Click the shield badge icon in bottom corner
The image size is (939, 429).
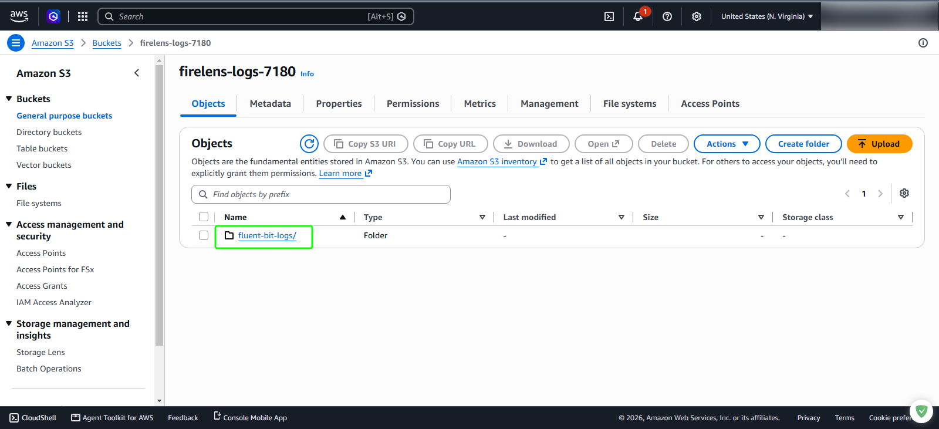pos(921,411)
